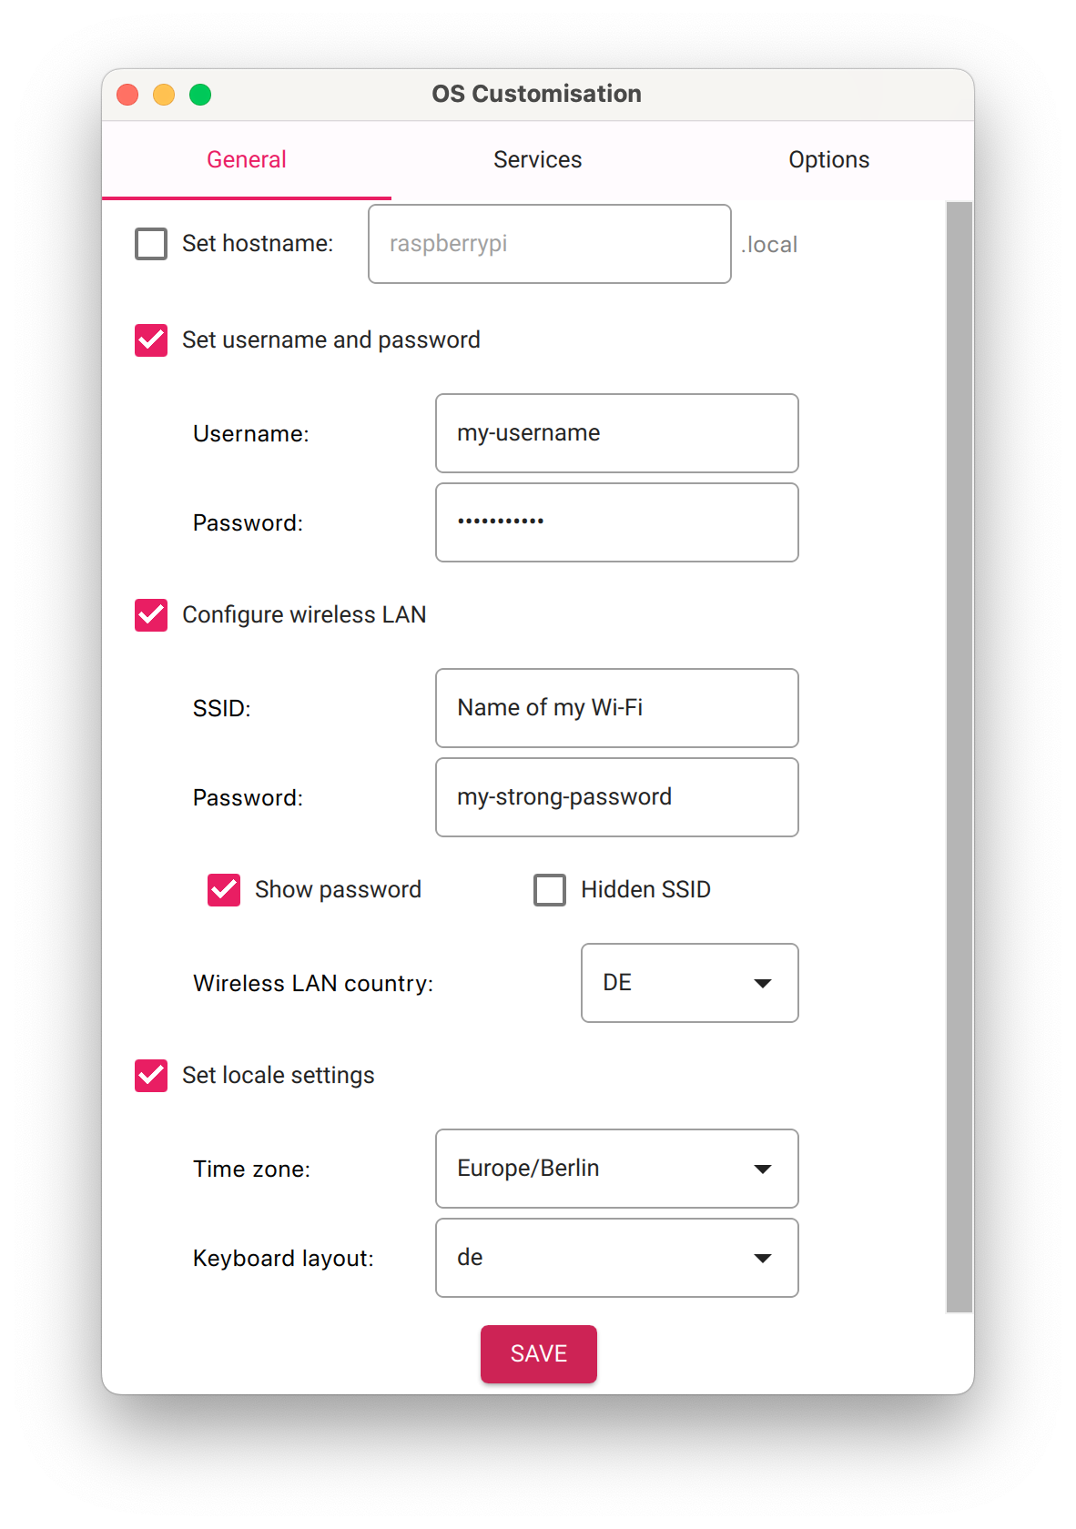Open the Options tab
The width and height of the screenshot is (1076, 1529).
click(x=828, y=160)
